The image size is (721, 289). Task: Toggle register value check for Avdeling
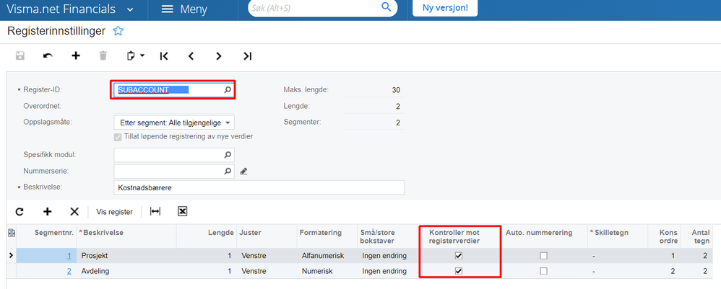coord(458,271)
